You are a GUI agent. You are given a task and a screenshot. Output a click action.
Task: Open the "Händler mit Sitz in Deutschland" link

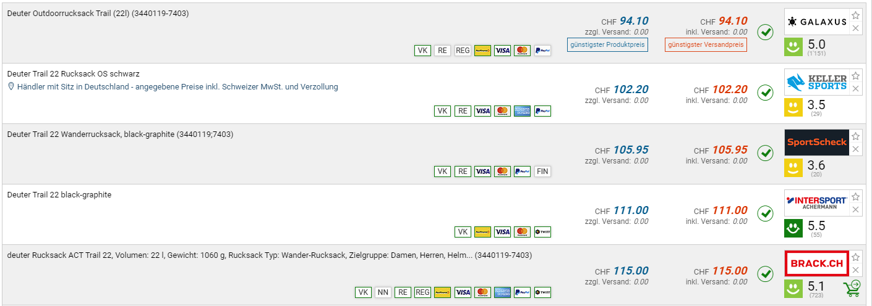(x=177, y=87)
